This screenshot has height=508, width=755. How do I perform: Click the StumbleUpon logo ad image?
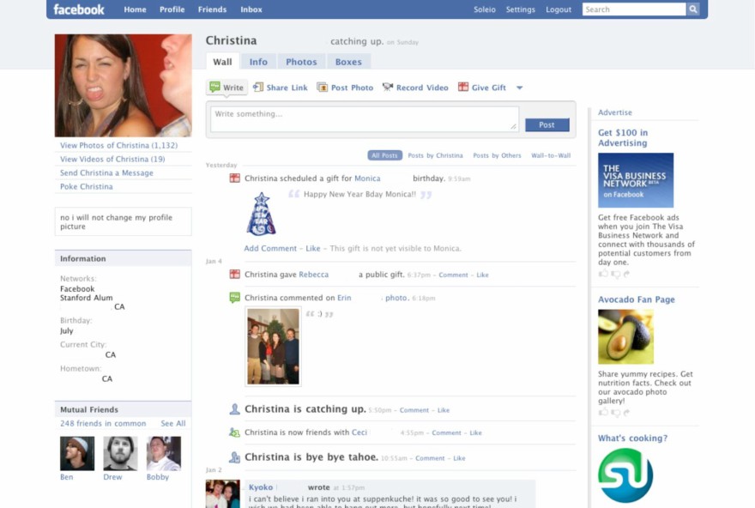[x=625, y=475]
